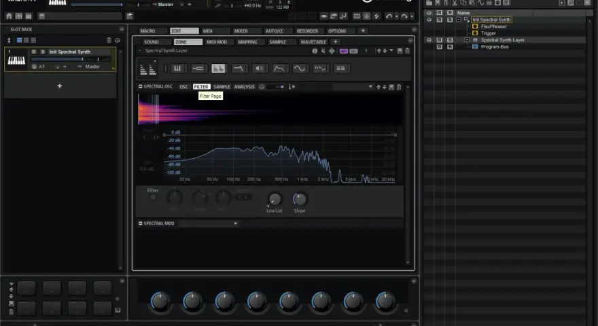The image size is (598, 326).
Task: Open the step modulator section icon
Action: (x=320, y=68)
